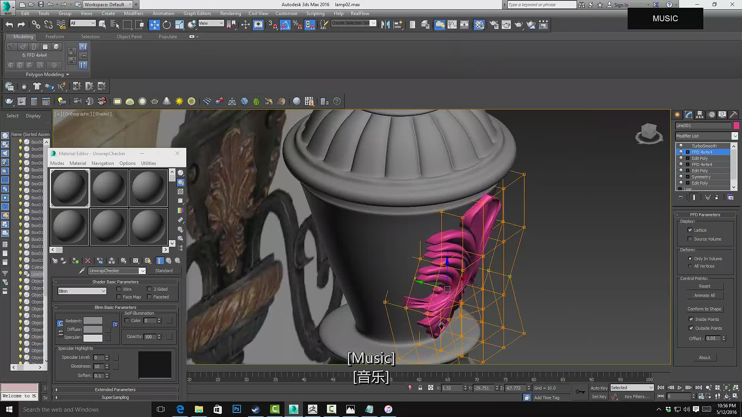
Task: Switch to the Freeform ribbon tab
Action: (55, 37)
